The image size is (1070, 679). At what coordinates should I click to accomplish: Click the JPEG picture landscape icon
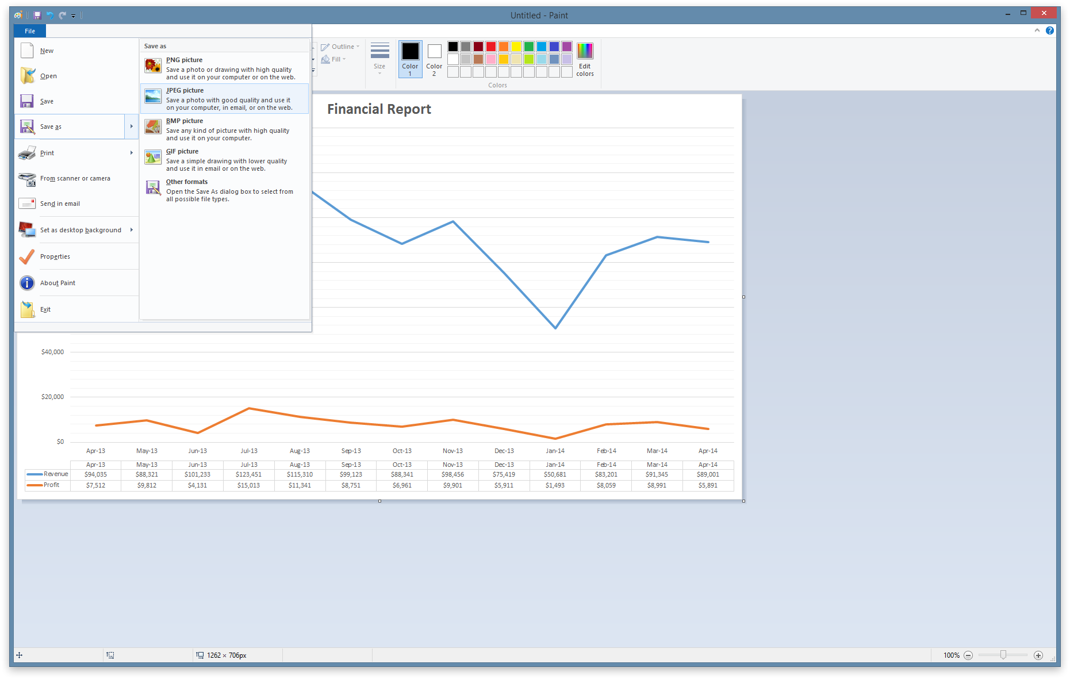tap(153, 96)
